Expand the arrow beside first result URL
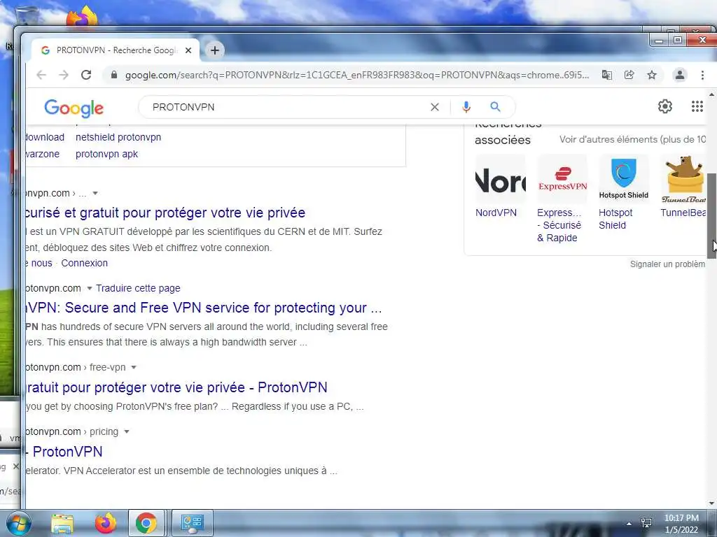Screen dimensions: 717x537 point(95,193)
